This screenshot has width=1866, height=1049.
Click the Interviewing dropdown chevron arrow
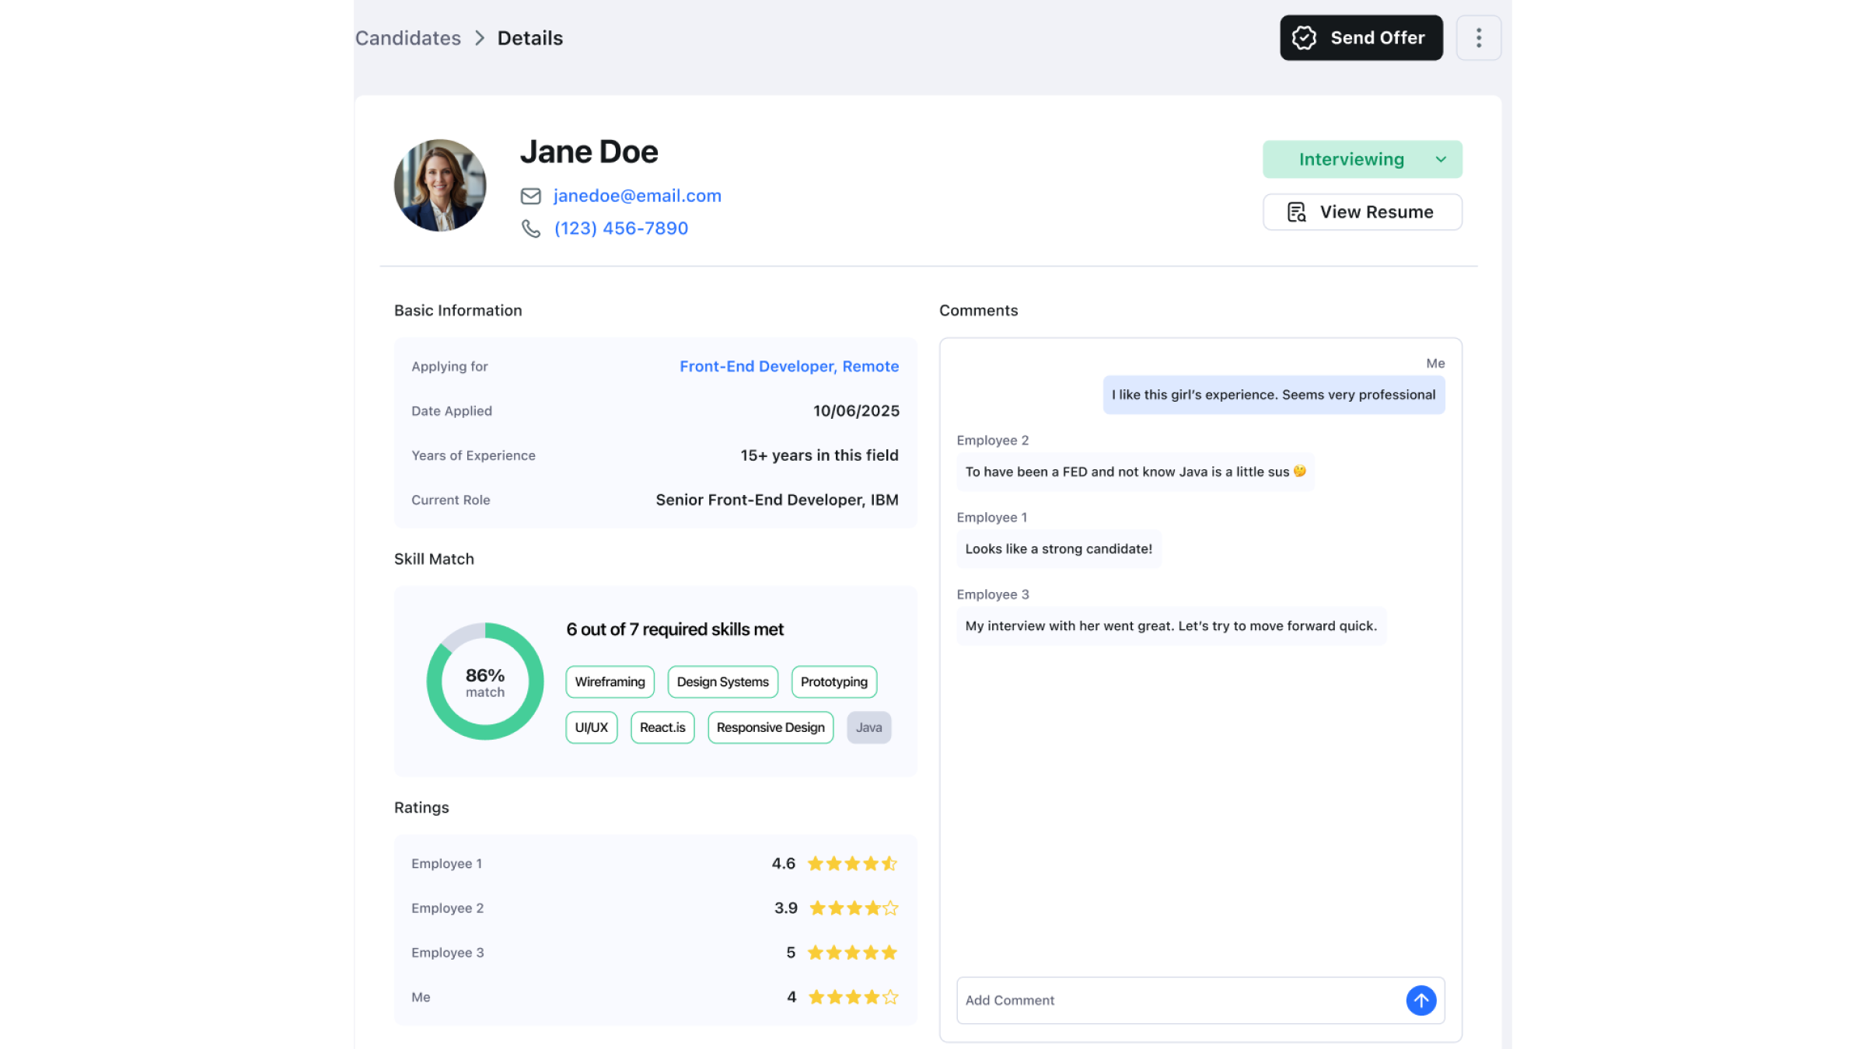[x=1441, y=159]
